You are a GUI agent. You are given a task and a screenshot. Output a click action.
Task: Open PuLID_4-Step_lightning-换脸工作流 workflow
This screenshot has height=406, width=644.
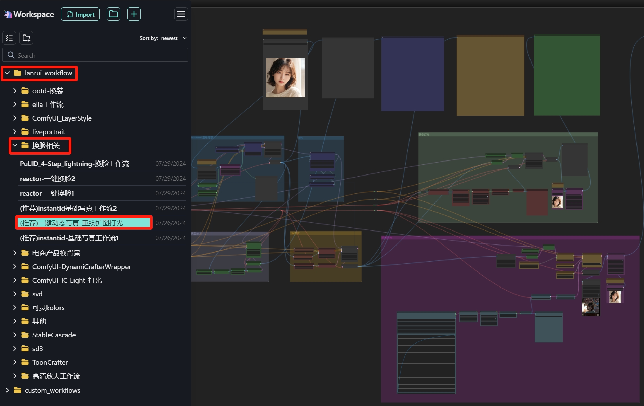[75, 164]
